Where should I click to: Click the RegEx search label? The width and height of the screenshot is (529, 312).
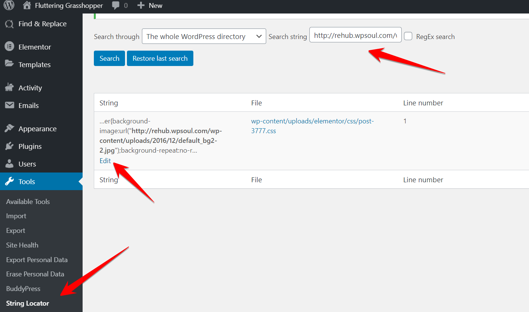click(436, 36)
